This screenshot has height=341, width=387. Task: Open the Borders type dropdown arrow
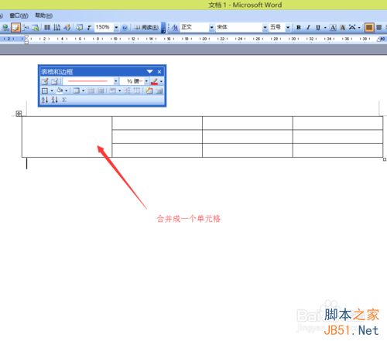52,90
